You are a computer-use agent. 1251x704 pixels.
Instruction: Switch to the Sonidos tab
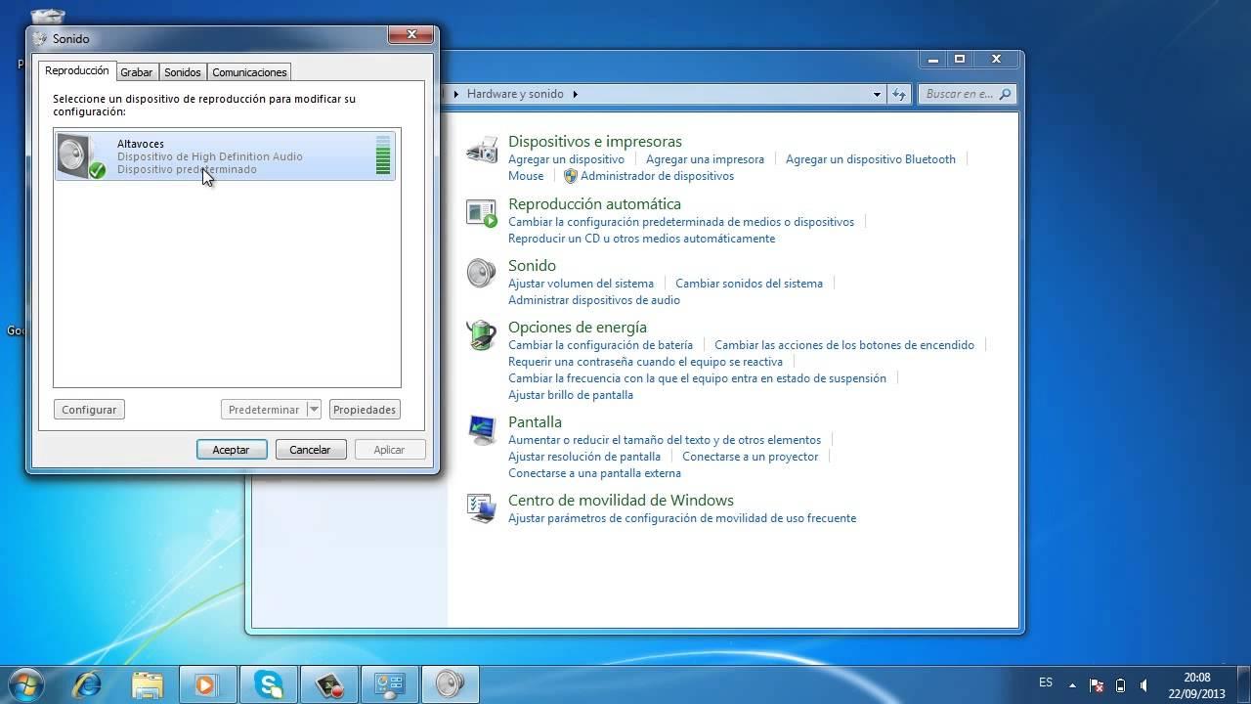[x=183, y=72]
